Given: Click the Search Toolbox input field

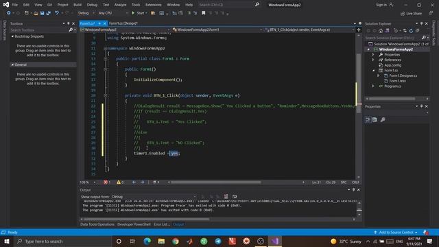Looking at the screenshot, I should (x=39, y=30).
